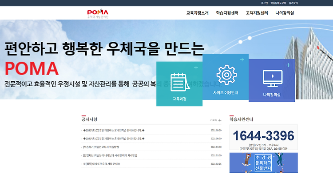Open the 교육과정소개 menu
The height and width of the screenshot is (179, 333).
click(x=197, y=13)
